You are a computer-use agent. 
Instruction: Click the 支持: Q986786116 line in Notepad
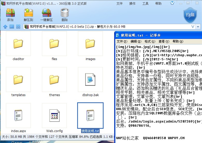[x=134, y=126]
